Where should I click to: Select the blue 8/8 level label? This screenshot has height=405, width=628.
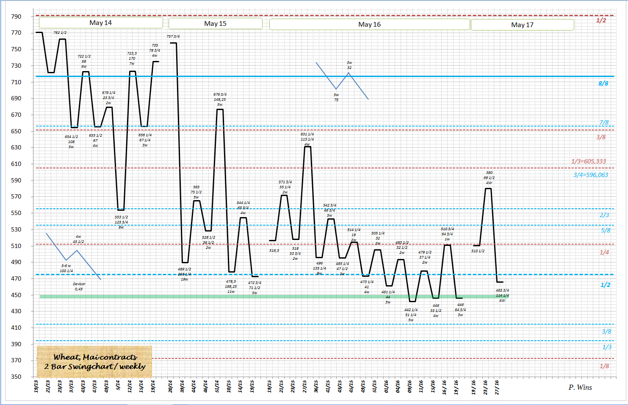tap(603, 83)
